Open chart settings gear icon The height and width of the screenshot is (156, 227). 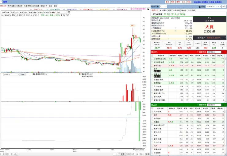point(69,12)
